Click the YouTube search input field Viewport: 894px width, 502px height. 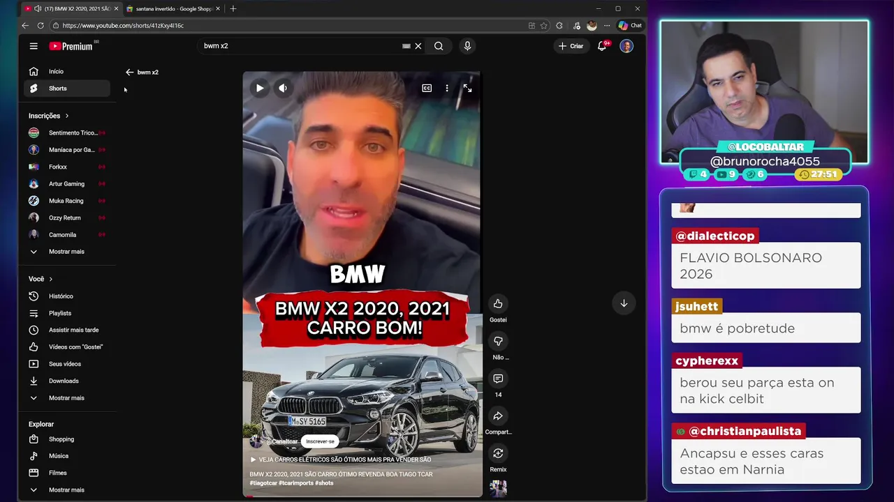300,46
